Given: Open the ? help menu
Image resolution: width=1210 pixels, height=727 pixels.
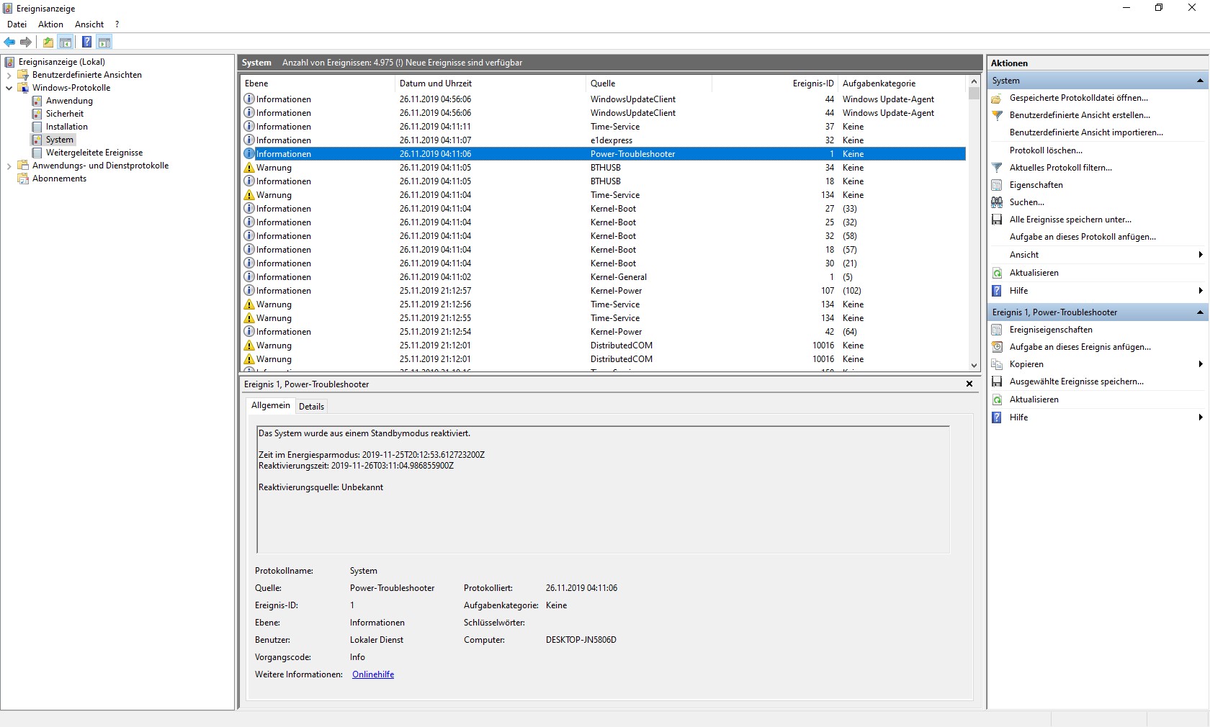Looking at the screenshot, I should point(117,24).
